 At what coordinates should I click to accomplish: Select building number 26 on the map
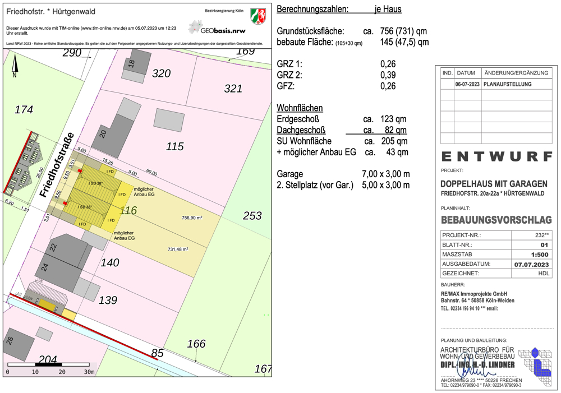(x=10, y=340)
